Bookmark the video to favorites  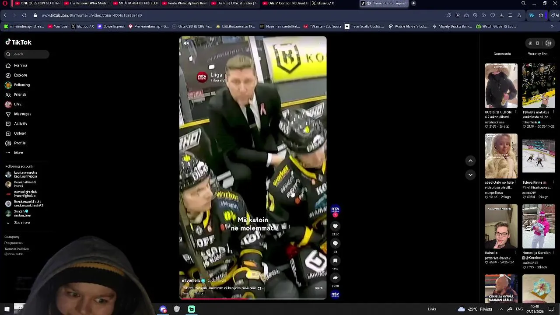pyautogui.click(x=335, y=261)
